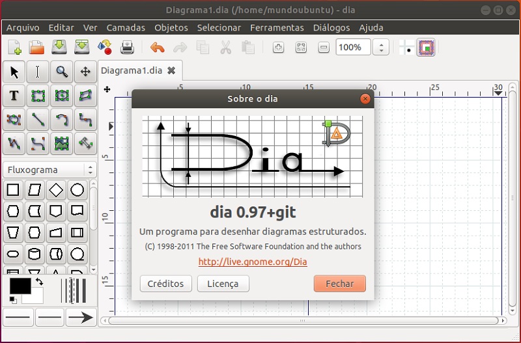This screenshot has width=521, height=343.
Task: Open the Editar menu
Action: [x=61, y=27]
